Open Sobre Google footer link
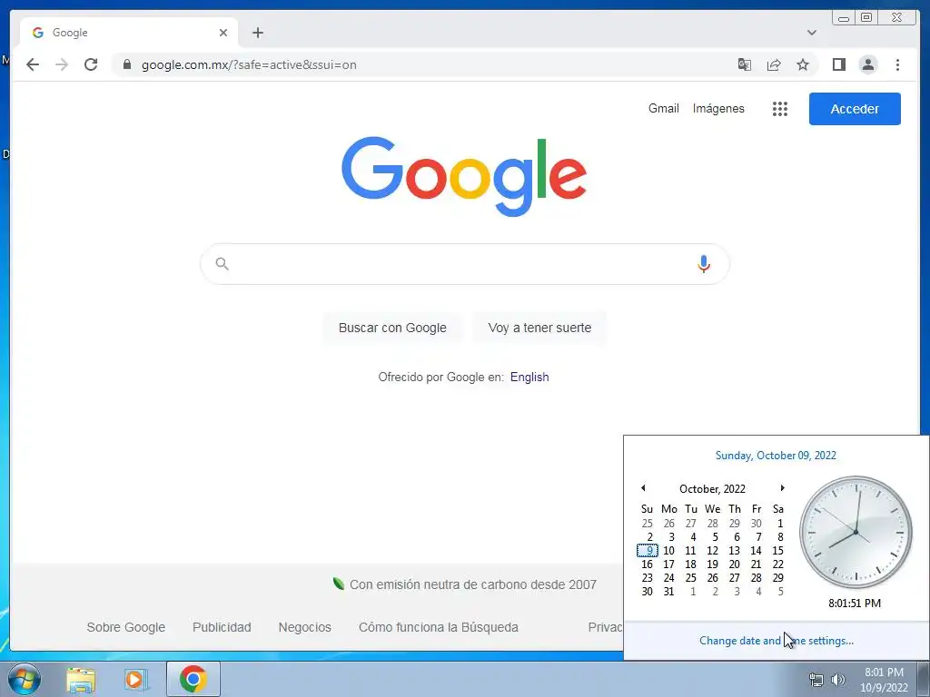This screenshot has width=930, height=697. tap(125, 627)
